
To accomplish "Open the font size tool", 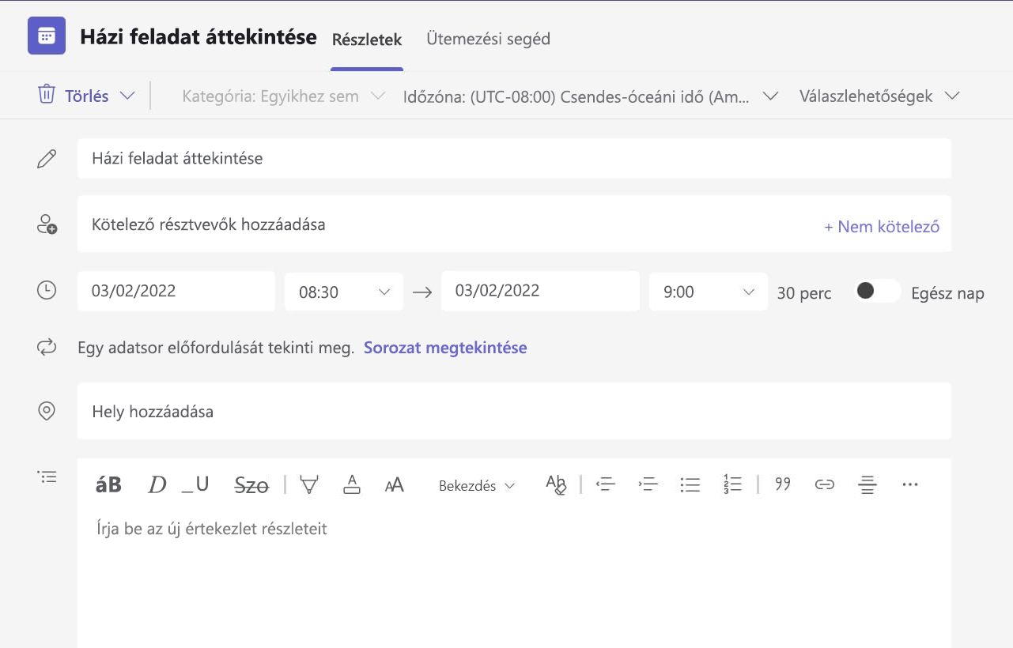I will (x=395, y=484).
